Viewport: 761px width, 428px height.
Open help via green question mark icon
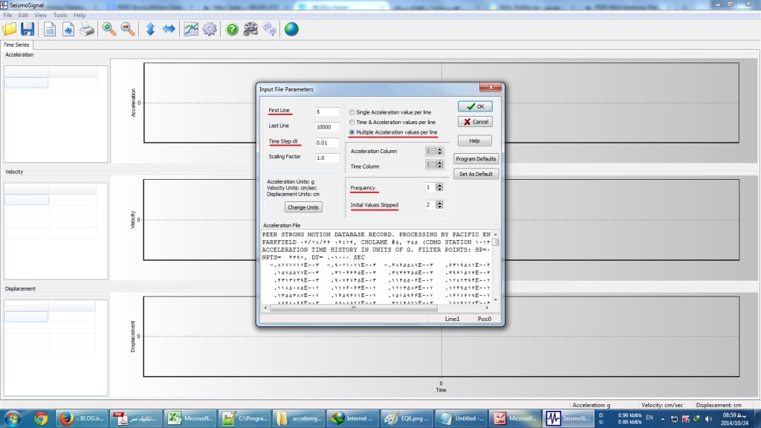tap(232, 29)
